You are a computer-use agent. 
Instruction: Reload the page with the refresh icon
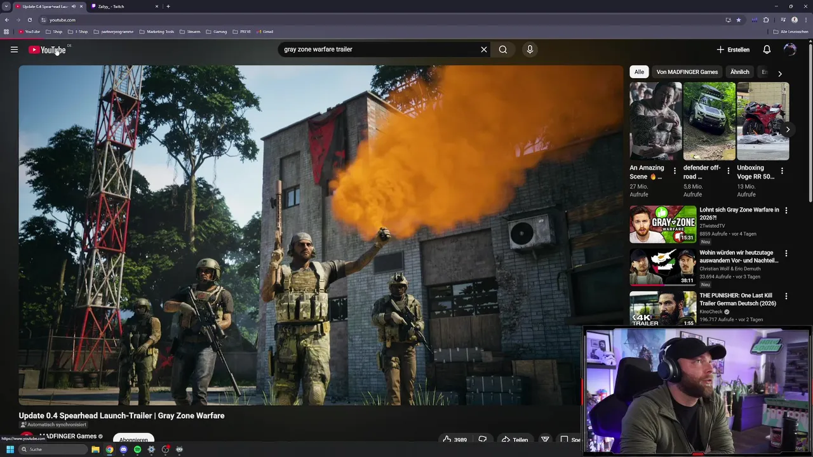tap(29, 20)
